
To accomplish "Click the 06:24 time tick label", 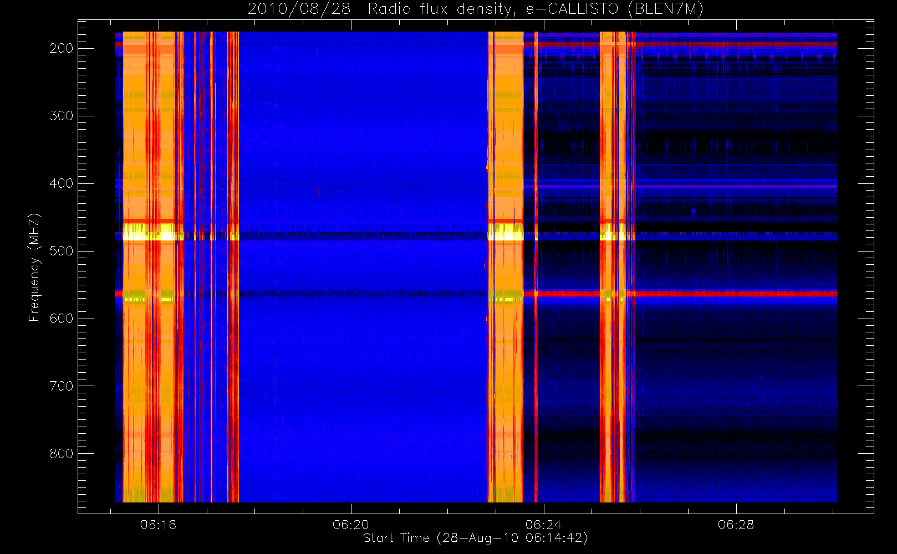I will pyautogui.click(x=544, y=525).
